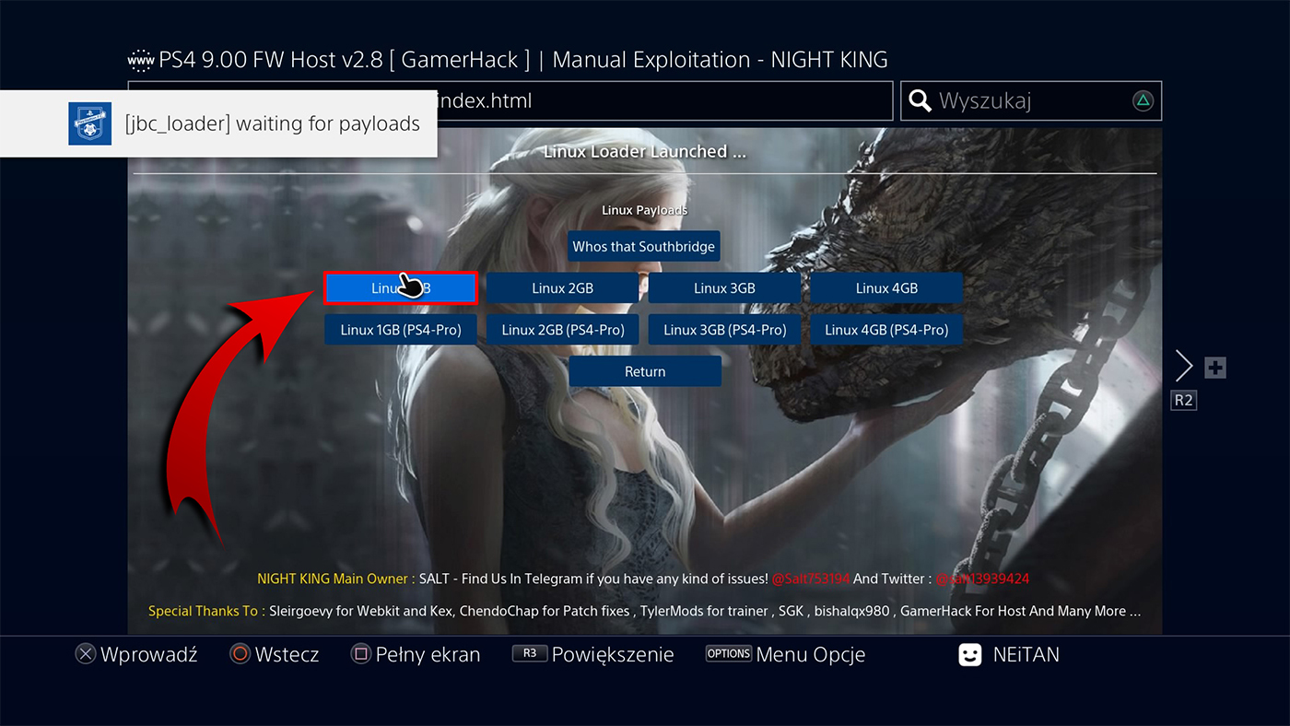This screenshot has width=1290, height=726.
Task: Click the X Wprowadź icon in bottom bar
Action: point(86,654)
